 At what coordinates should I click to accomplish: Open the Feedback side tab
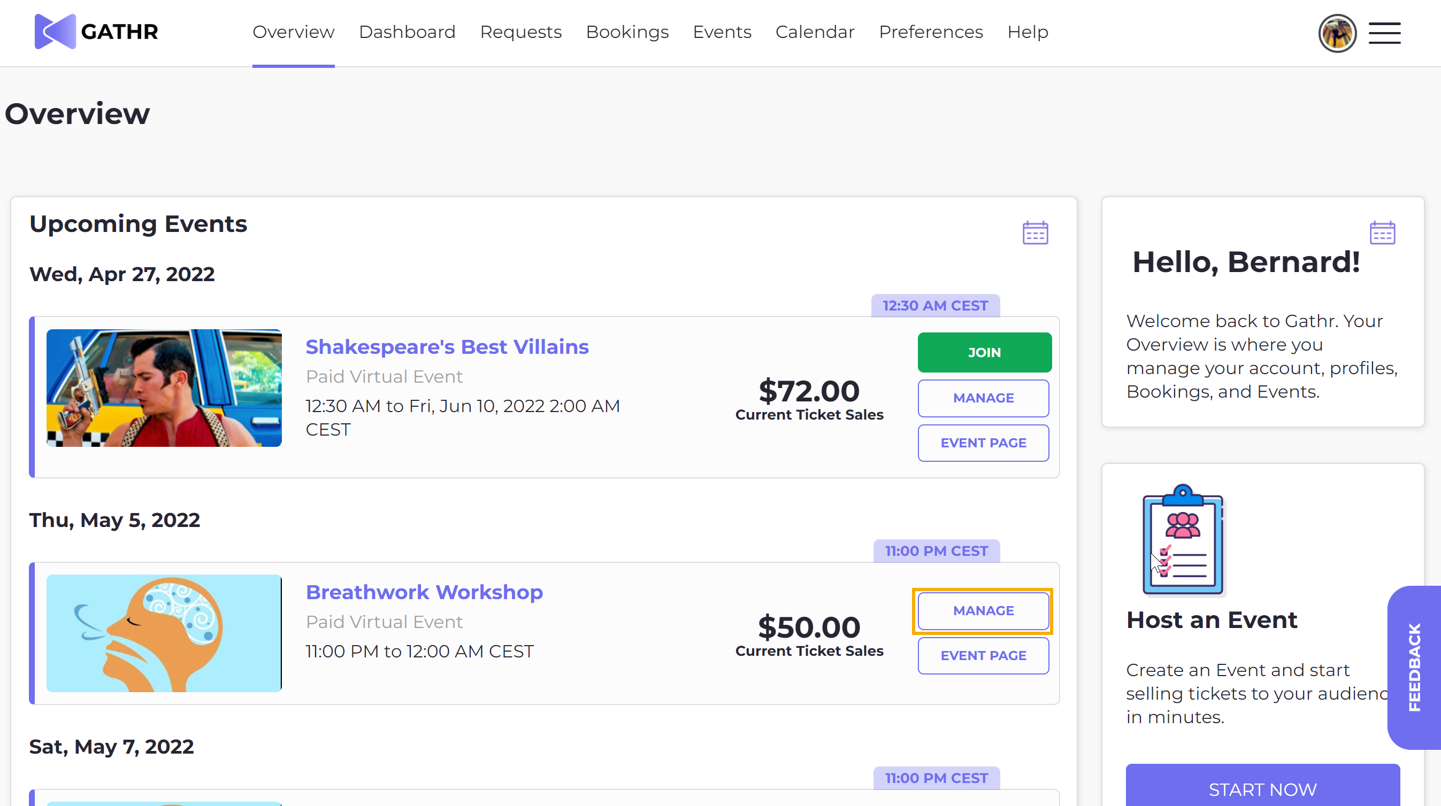point(1414,667)
